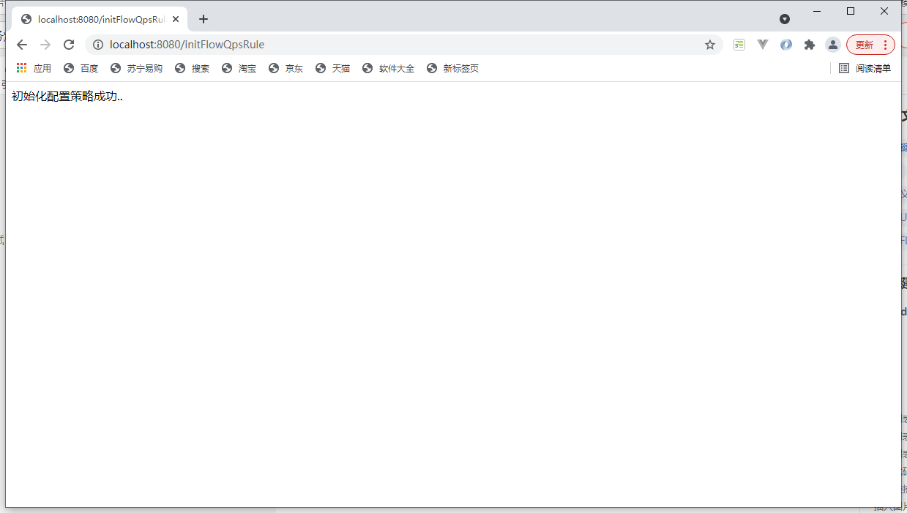
Task: Open the 淘宝 bookmark
Action: [239, 68]
